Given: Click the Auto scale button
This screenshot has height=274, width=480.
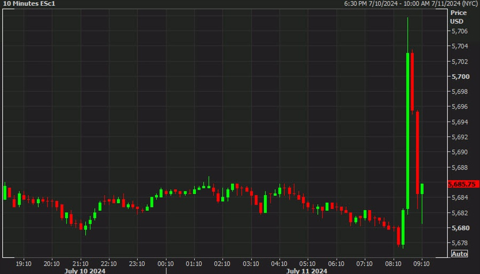Looking at the screenshot, I should click(x=460, y=254).
